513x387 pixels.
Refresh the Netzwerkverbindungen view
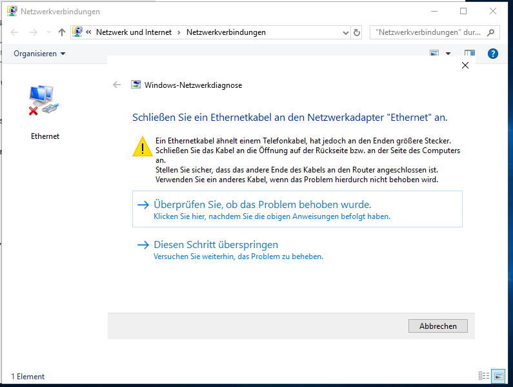[x=357, y=32]
